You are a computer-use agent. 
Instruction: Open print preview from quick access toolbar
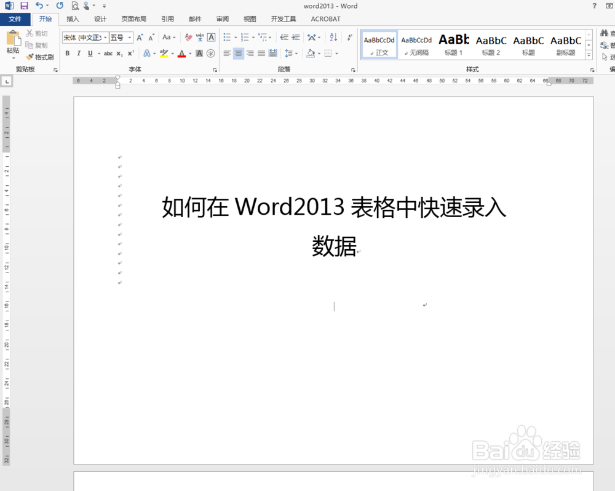point(75,6)
